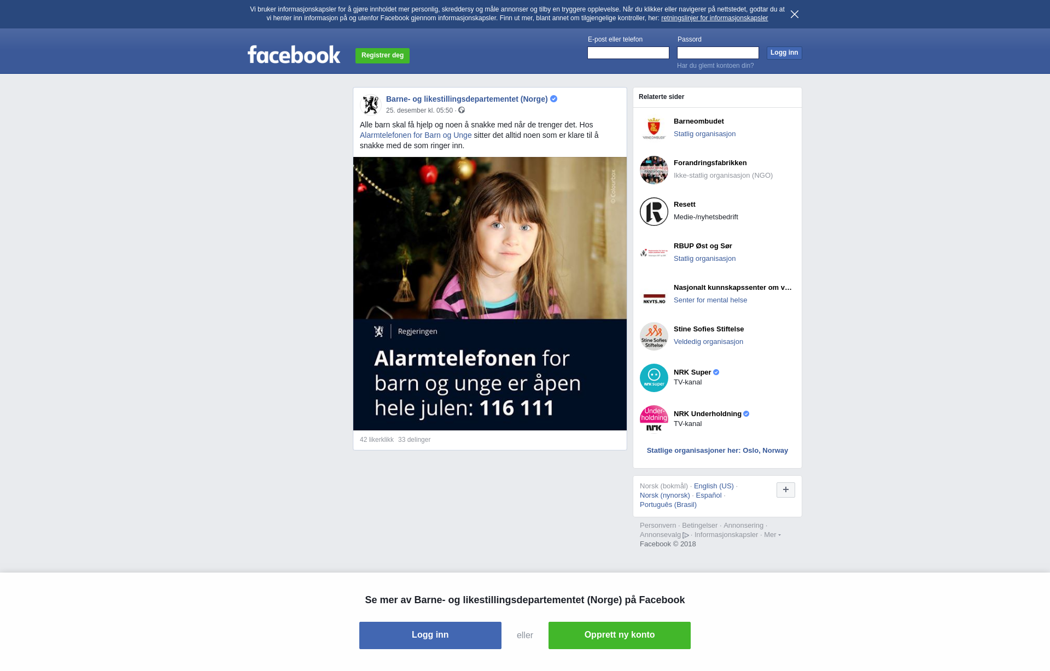Focus the Passord input field

[x=717, y=53]
